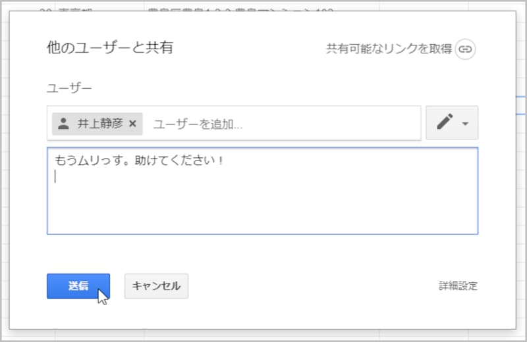Click inside the message text area
The height and width of the screenshot is (342, 527).
[x=262, y=191]
